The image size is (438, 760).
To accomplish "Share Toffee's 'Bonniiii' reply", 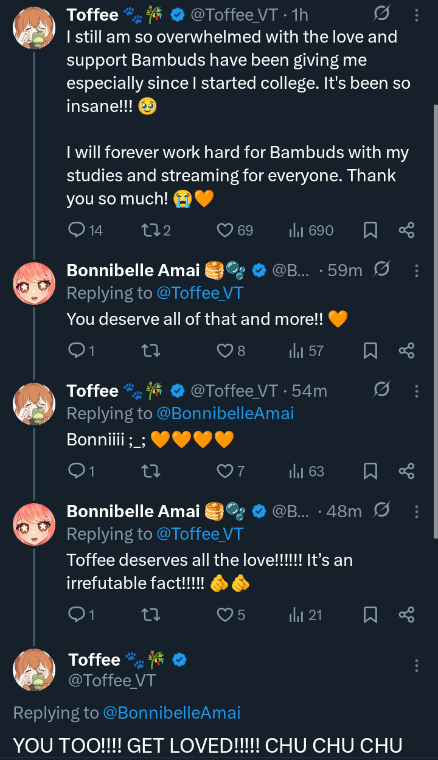I will 406,471.
